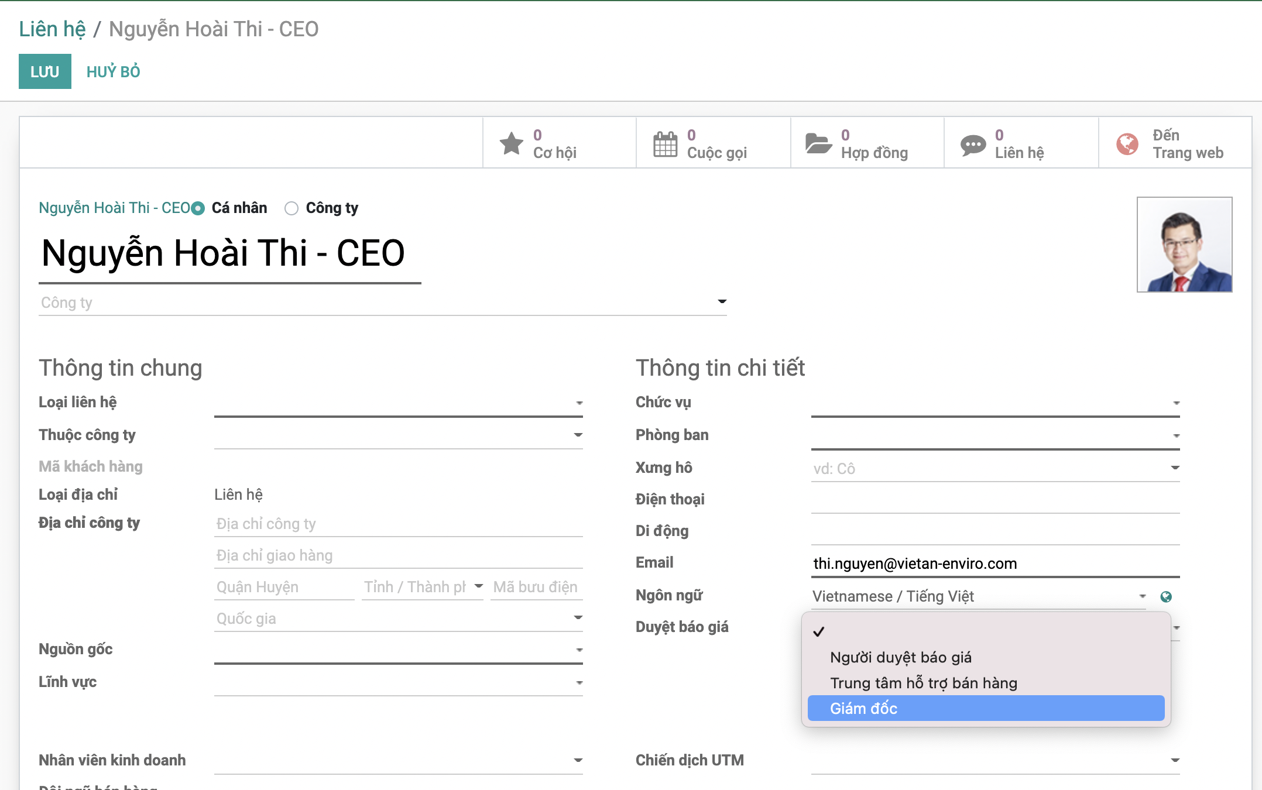This screenshot has width=1262, height=790.
Task: Click into the Email input field
Action: point(994,564)
